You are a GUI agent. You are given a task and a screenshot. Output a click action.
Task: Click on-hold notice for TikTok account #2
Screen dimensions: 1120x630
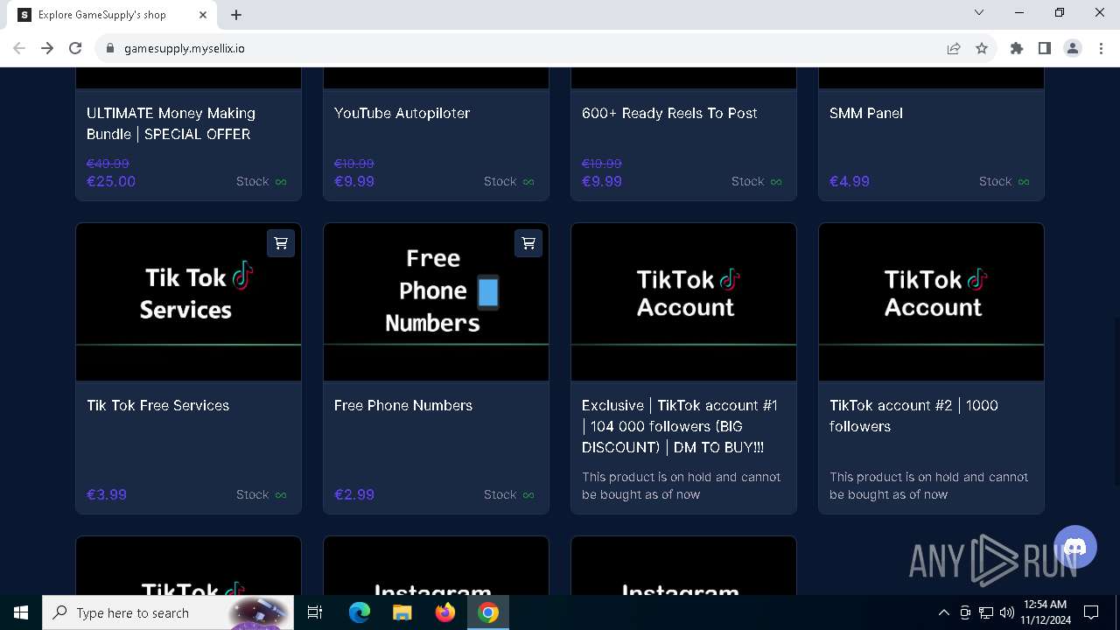pos(928,486)
